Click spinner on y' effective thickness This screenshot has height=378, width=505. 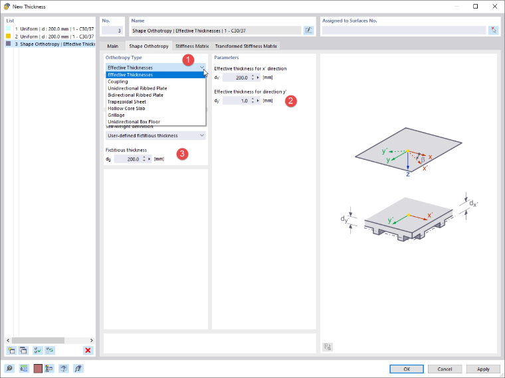tap(252, 101)
